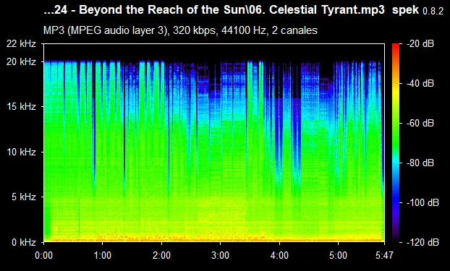Click the MP3 320 kbps format info line

coord(180,30)
